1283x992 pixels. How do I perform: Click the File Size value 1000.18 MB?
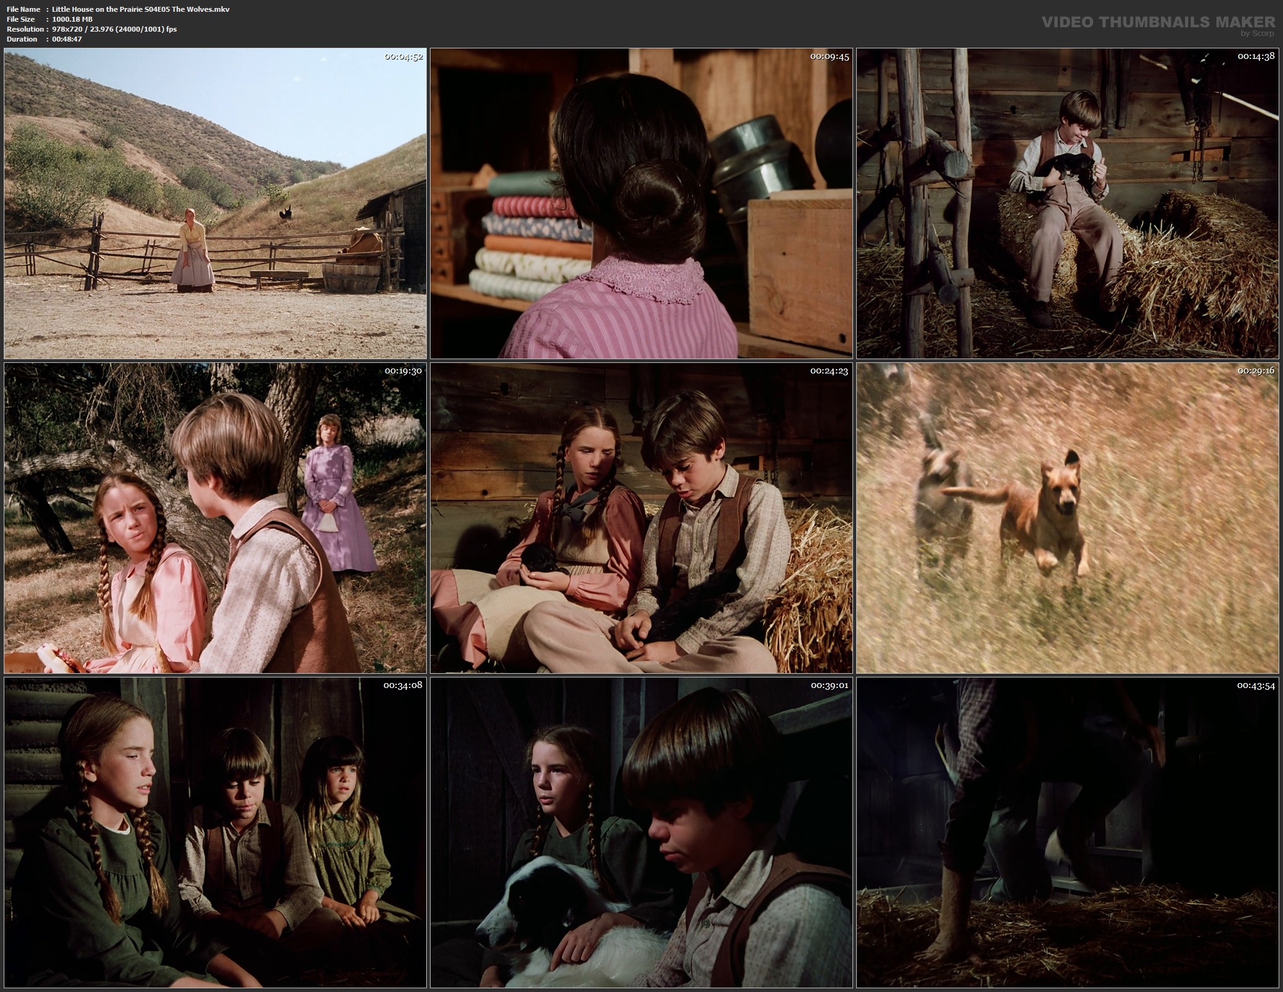tap(73, 19)
